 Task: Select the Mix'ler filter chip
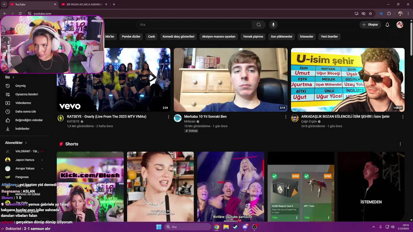(110, 36)
